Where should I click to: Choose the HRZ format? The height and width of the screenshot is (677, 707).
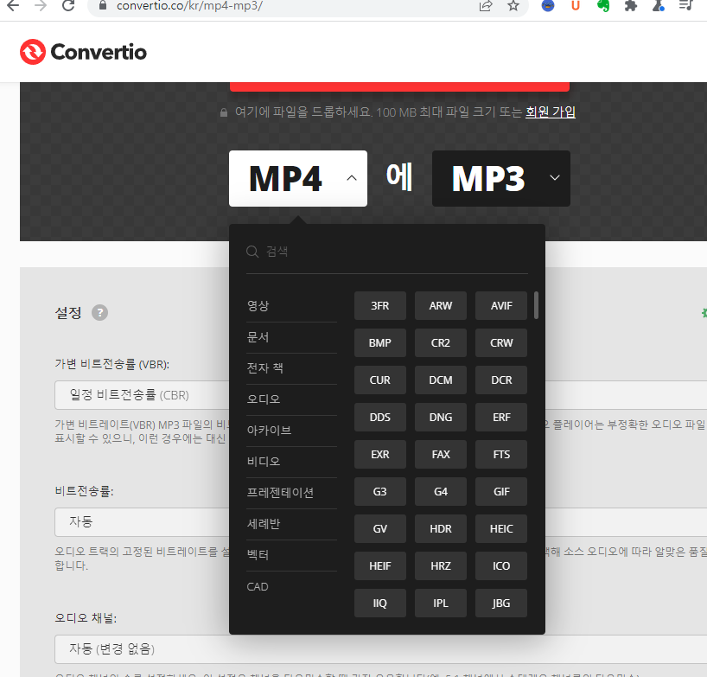(441, 566)
